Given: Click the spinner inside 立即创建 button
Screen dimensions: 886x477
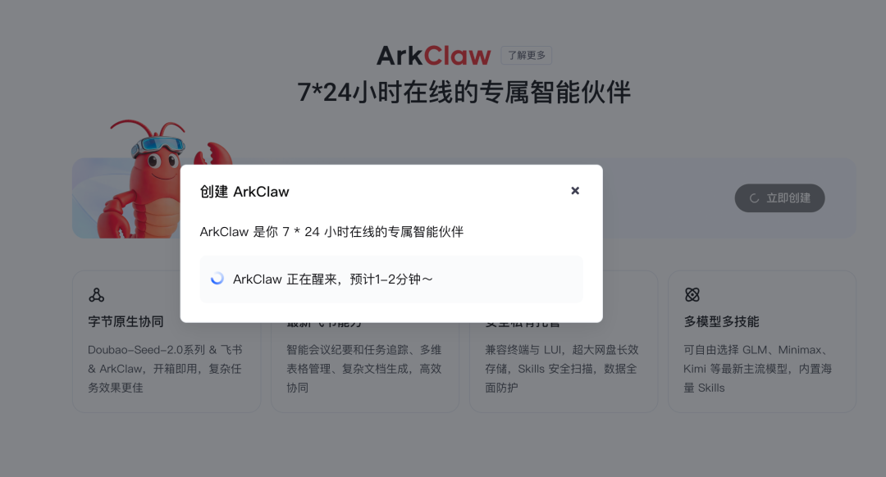Looking at the screenshot, I should (x=754, y=198).
